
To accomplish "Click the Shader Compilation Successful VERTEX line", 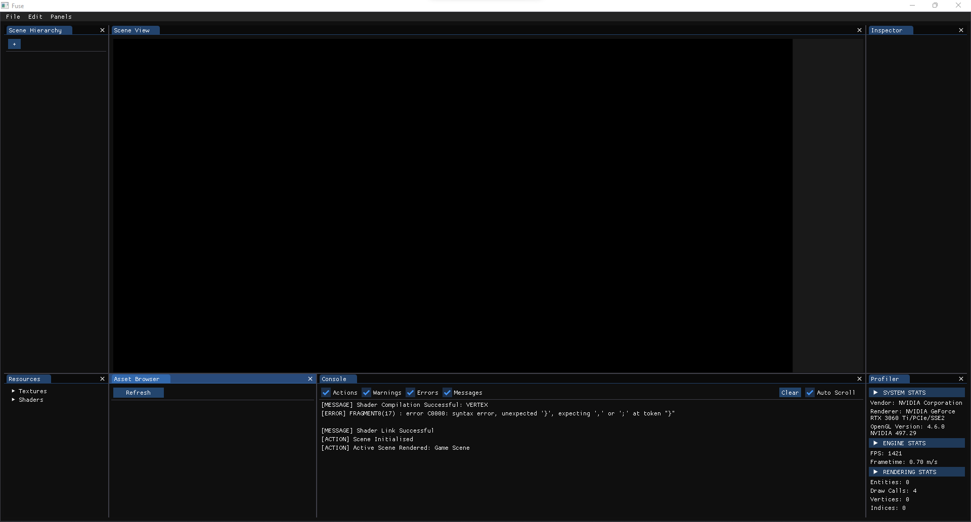I will 405,405.
